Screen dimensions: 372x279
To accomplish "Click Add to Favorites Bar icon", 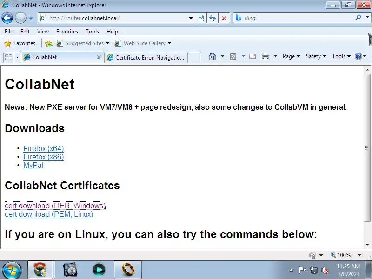I will click(49, 43).
